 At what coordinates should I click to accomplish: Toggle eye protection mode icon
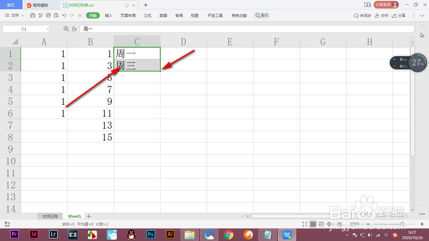[x=339, y=224]
